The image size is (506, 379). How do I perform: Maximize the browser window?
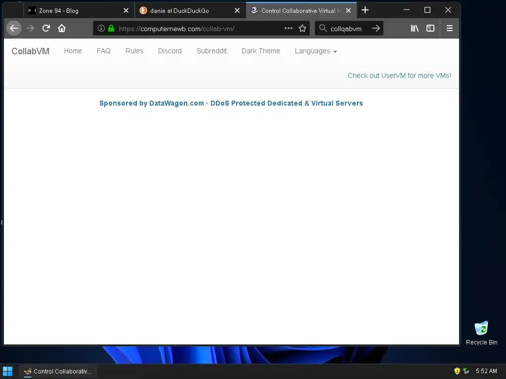[427, 10]
